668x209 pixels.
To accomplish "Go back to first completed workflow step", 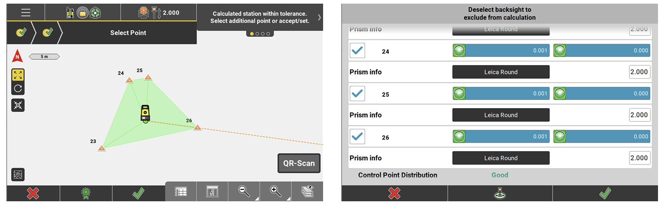I will (x=21, y=33).
